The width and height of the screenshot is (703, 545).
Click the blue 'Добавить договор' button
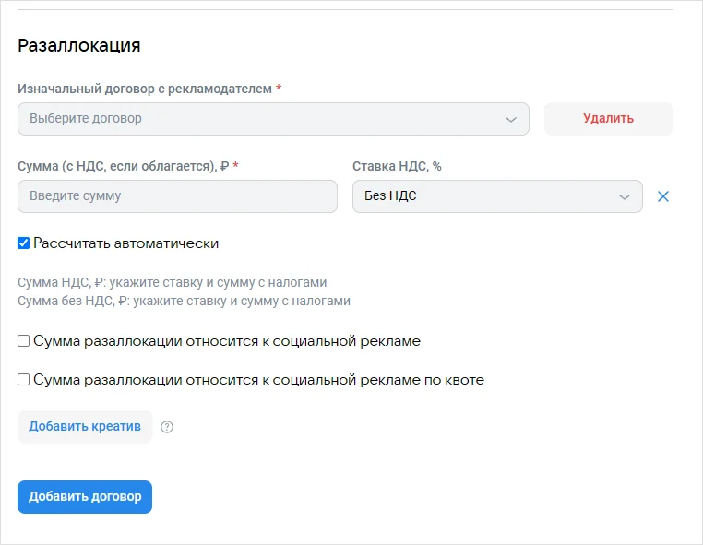85,497
